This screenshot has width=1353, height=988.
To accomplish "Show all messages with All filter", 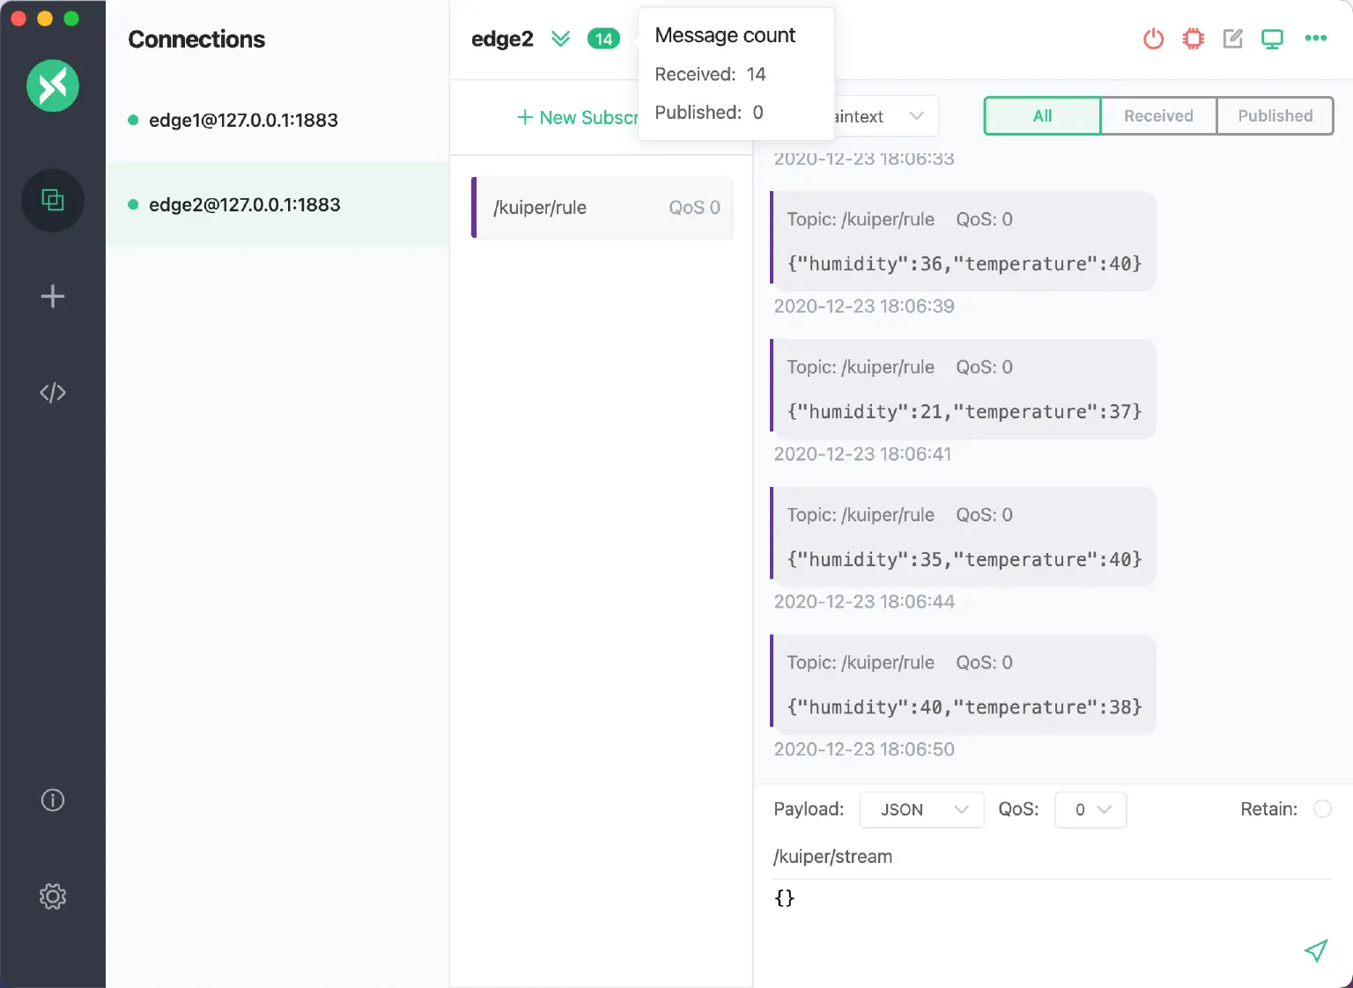I will (x=1042, y=116).
